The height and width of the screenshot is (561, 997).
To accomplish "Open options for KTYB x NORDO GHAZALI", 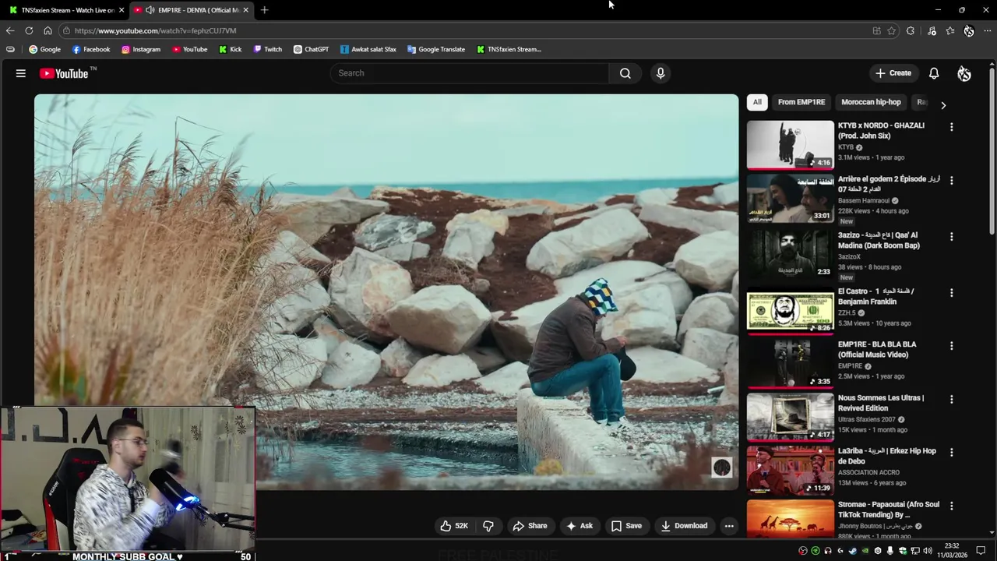I will pyautogui.click(x=951, y=127).
